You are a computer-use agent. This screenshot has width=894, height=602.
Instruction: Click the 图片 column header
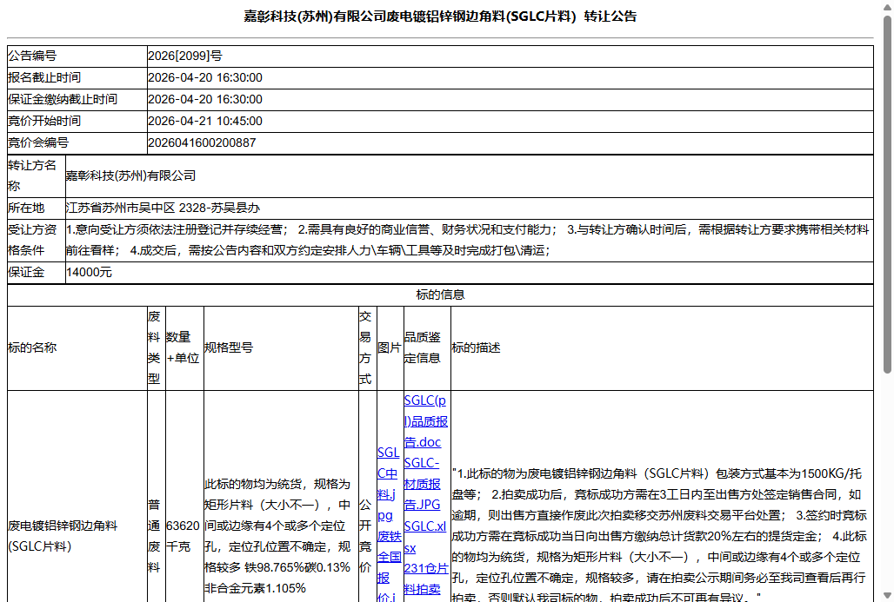[390, 347]
